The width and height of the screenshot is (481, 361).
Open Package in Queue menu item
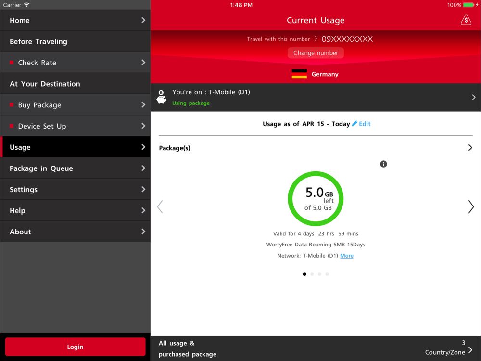75,168
